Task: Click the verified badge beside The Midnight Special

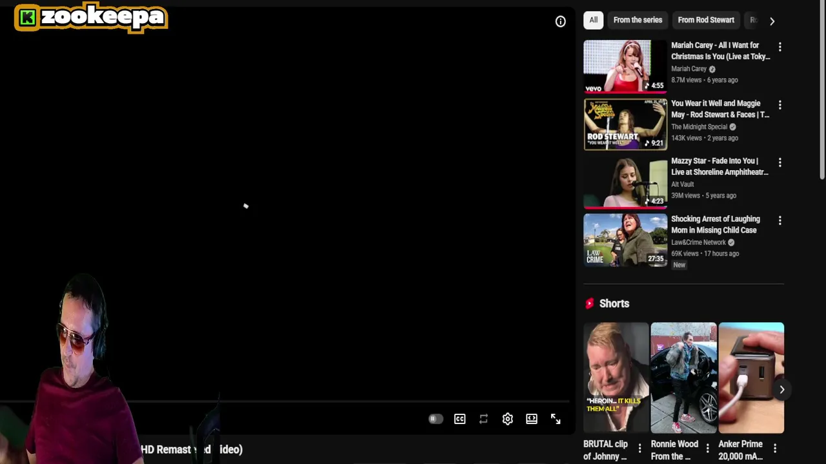Action: (732, 127)
